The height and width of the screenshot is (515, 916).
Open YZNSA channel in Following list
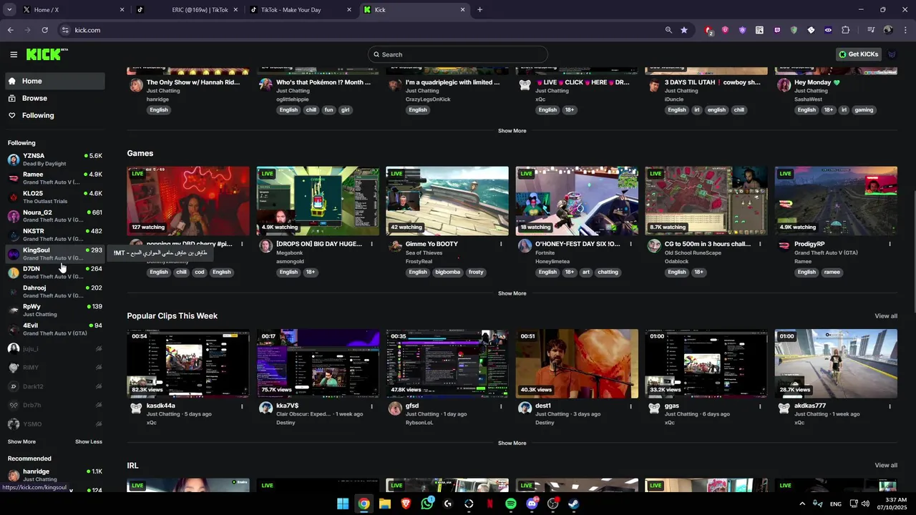[x=54, y=160]
